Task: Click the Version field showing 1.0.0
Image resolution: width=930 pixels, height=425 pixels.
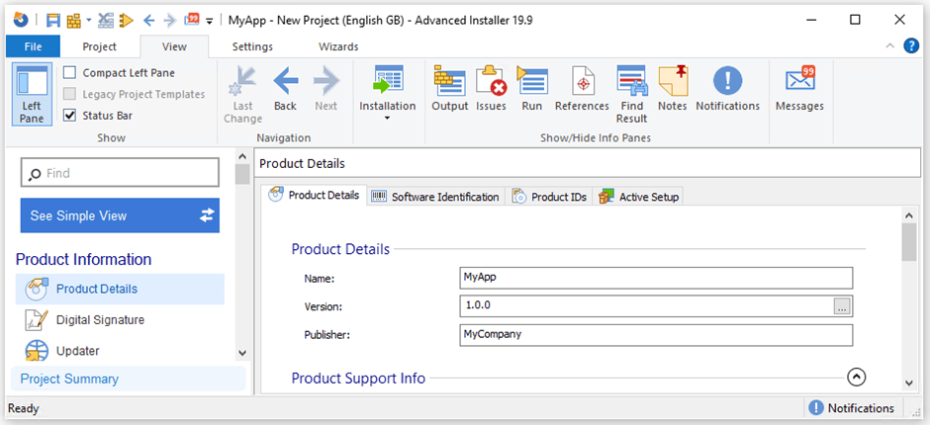Action: [646, 305]
